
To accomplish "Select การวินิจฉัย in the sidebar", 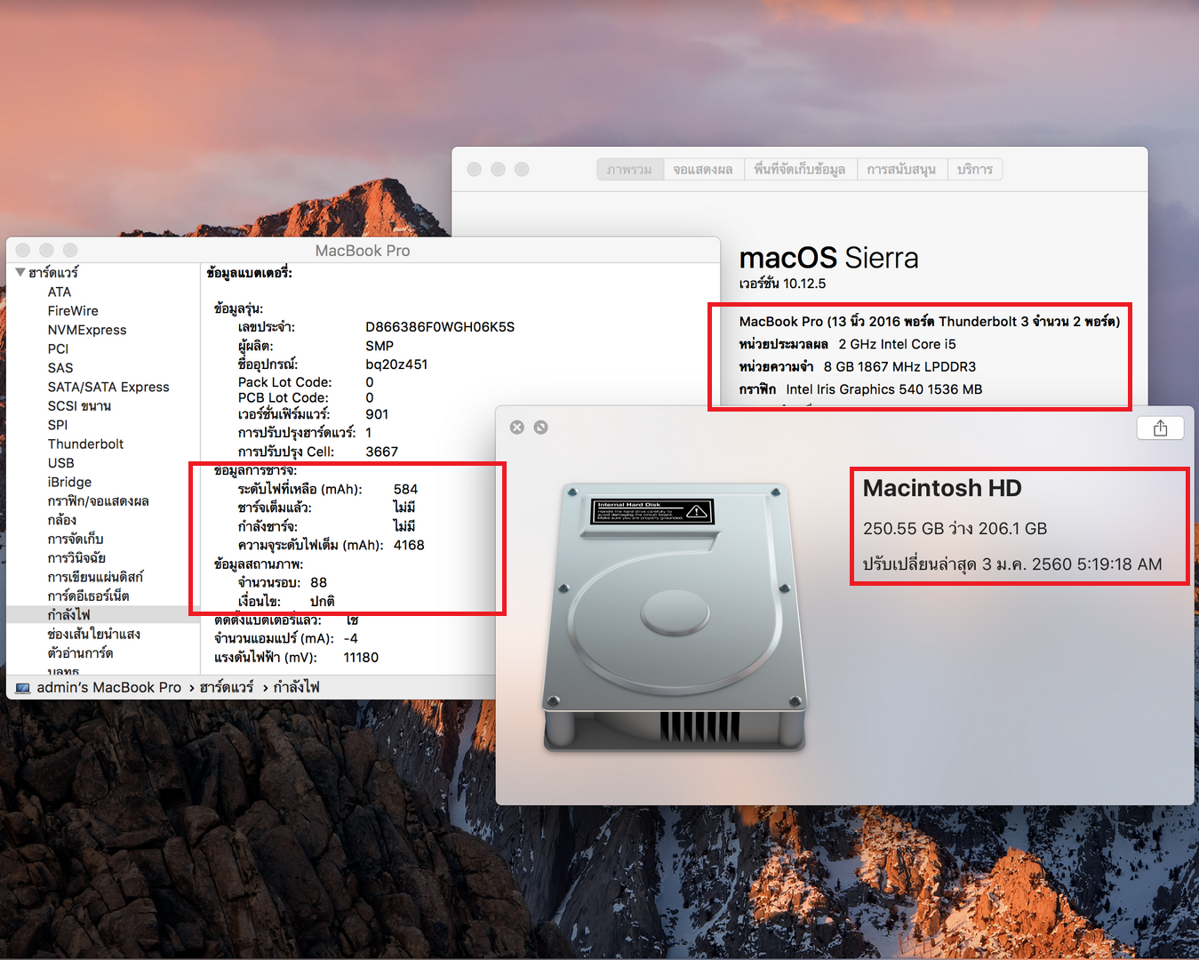I will click(76, 557).
